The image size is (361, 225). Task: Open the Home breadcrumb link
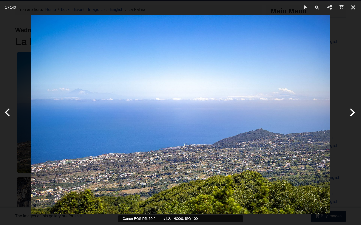coord(50,9)
